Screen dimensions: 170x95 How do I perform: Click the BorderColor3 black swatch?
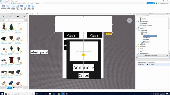tap(148, 64)
